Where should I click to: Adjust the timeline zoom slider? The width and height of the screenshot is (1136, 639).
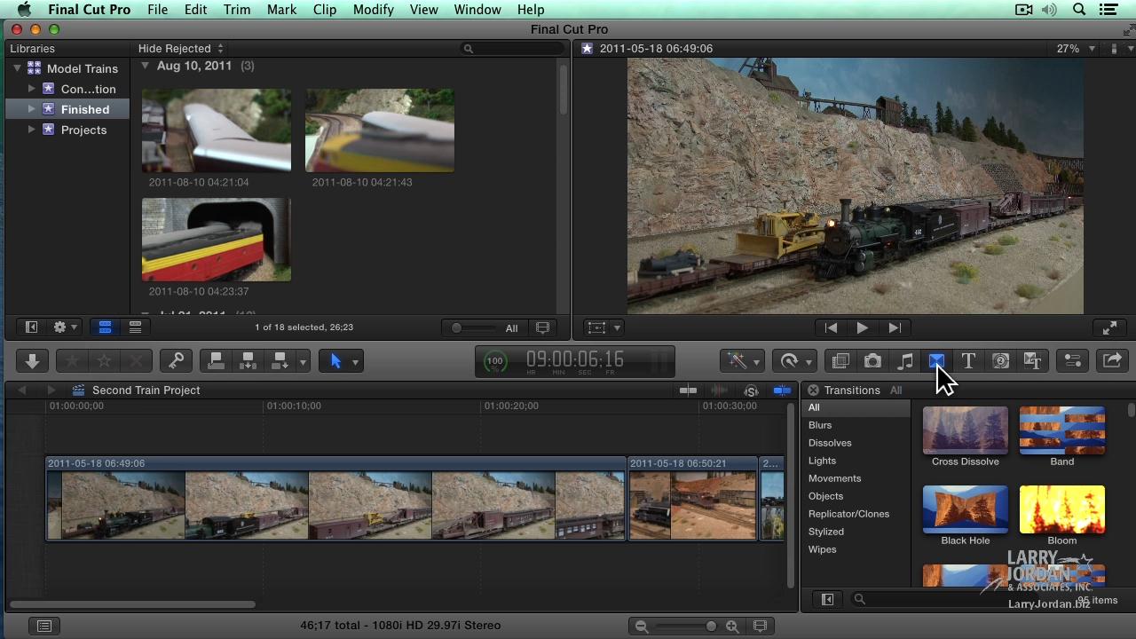point(686,627)
